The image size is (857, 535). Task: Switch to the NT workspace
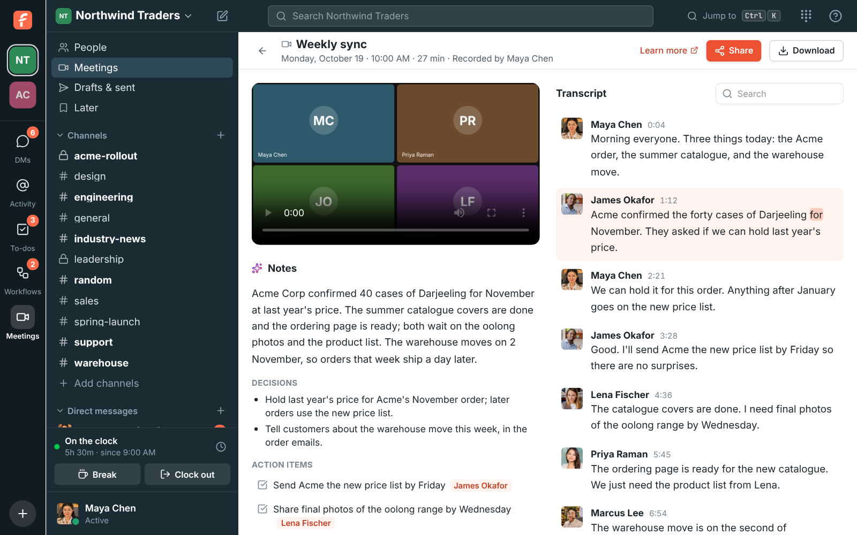[22, 60]
